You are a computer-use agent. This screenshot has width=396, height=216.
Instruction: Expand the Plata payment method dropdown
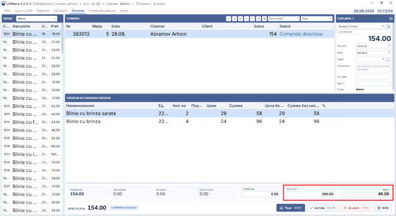point(373,53)
